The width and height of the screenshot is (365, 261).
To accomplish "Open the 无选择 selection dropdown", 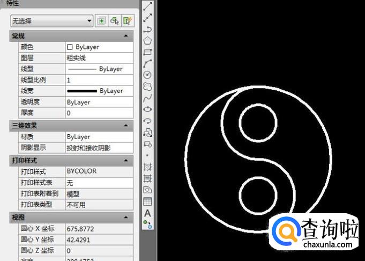I will pyautogui.click(x=52, y=21).
